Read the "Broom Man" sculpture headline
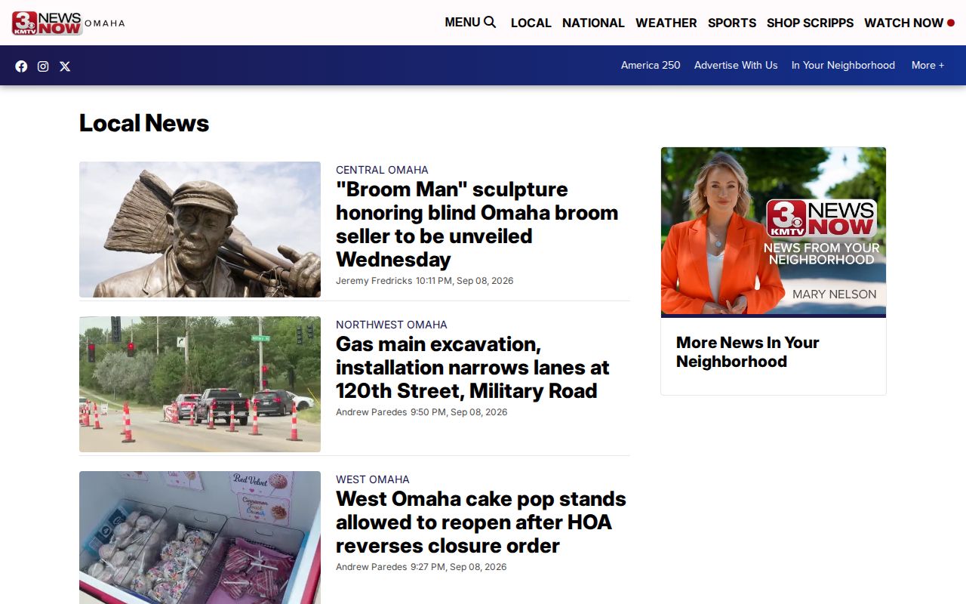The width and height of the screenshot is (966, 604). click(477, 224)
